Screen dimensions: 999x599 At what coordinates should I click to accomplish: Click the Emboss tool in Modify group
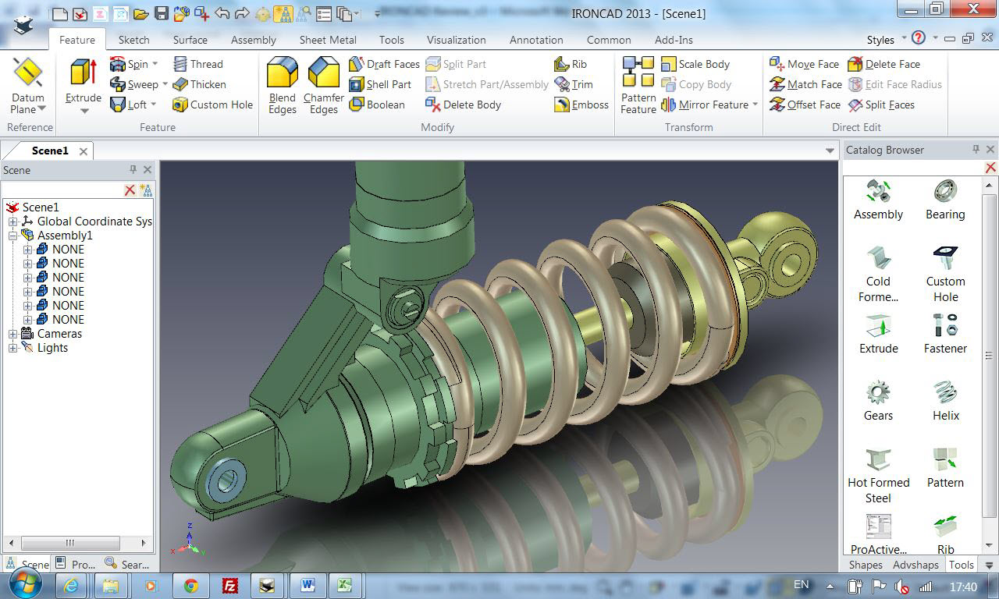point(581,105)
